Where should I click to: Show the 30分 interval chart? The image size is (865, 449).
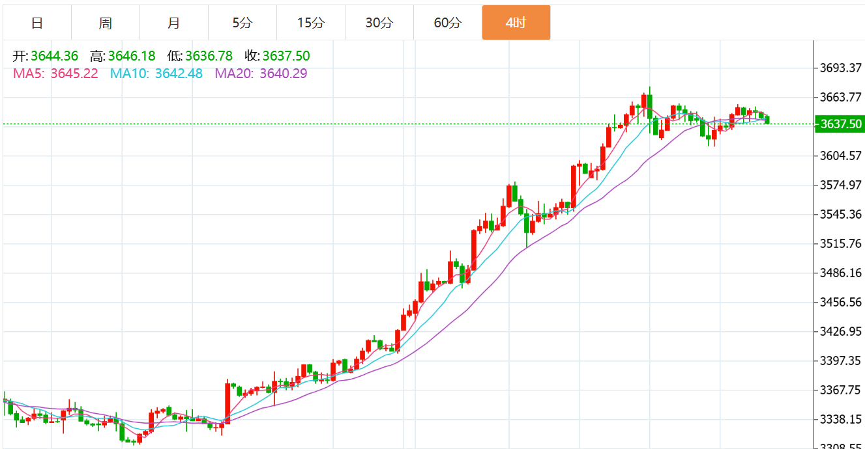click(379, 23)
